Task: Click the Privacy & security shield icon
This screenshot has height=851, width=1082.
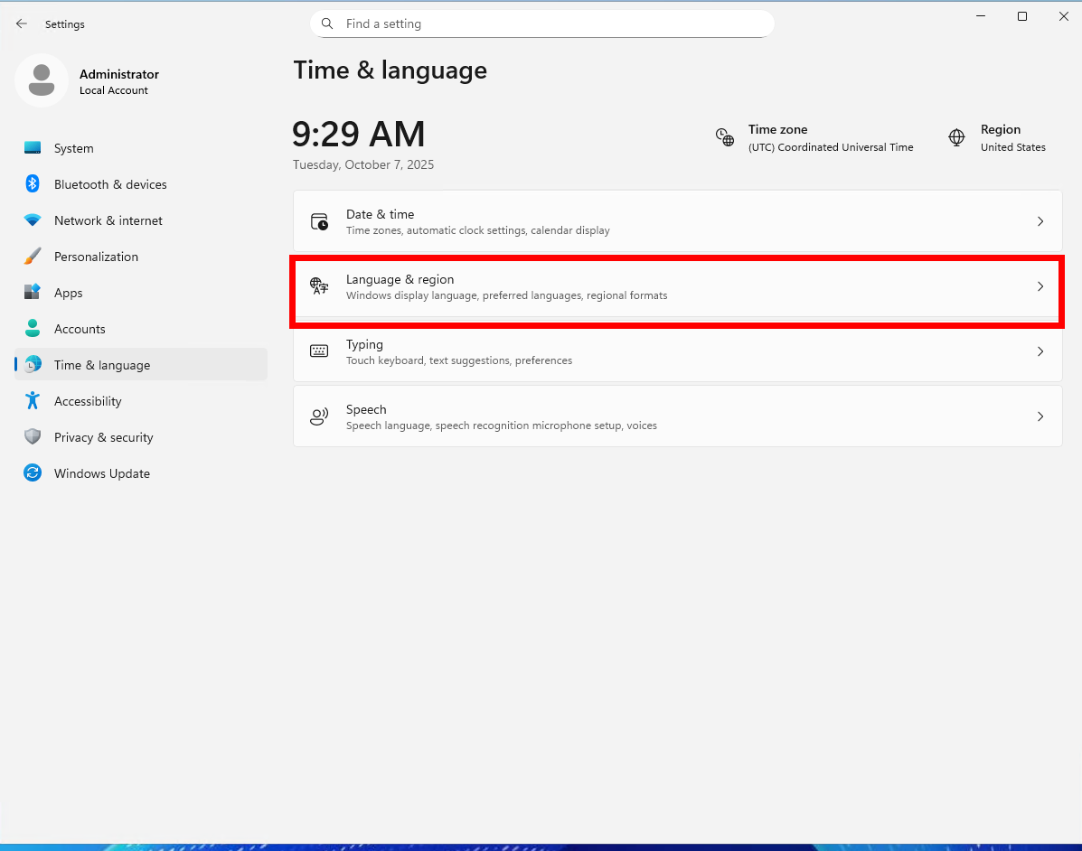Action: pos(33,436)
